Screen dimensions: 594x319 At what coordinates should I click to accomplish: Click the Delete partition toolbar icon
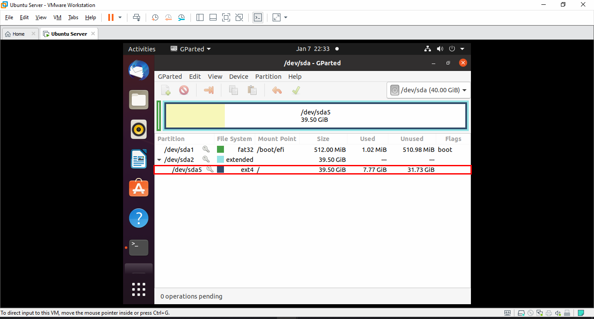(x=184, y=90)
